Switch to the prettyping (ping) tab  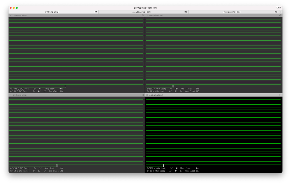53,12
